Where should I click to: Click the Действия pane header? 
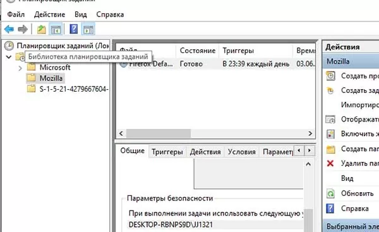351,47
